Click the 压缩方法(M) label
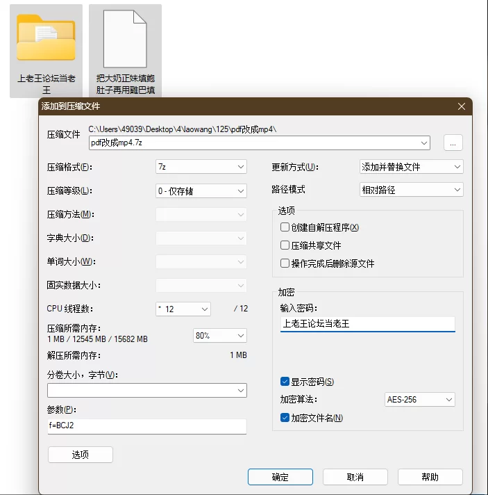 (71, 215)
